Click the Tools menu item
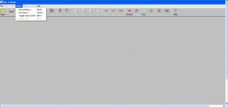 [x=32, y=6]
